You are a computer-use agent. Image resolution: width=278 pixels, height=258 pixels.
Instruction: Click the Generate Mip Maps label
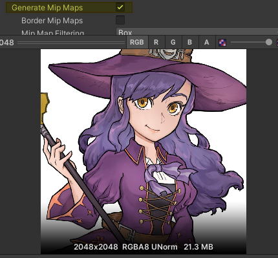point(47,8)
